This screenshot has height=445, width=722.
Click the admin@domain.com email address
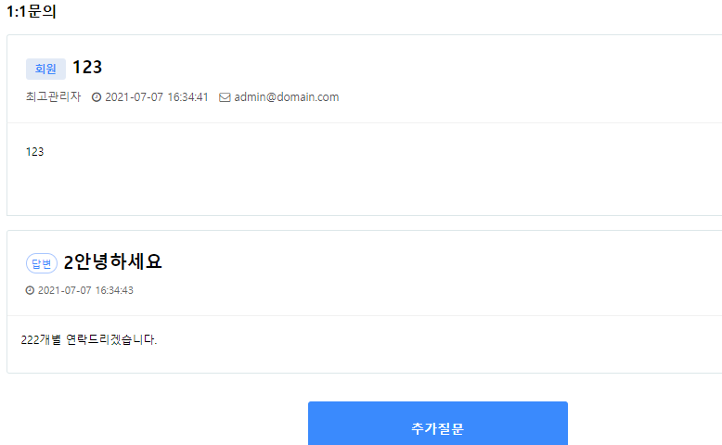287,97
